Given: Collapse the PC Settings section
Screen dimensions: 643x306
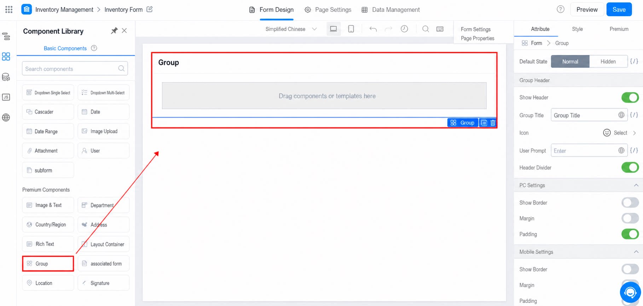Looking at the screenshot, I should tap(636, 185).
